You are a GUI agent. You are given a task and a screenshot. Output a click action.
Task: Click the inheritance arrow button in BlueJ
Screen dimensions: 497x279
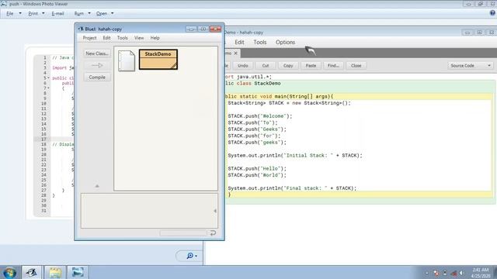[x=97, y=65]
